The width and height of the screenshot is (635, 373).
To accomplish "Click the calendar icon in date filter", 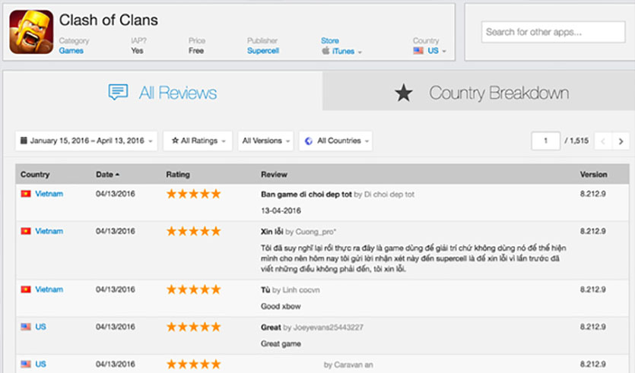I will pyautogui.click(x=24, y=141).
